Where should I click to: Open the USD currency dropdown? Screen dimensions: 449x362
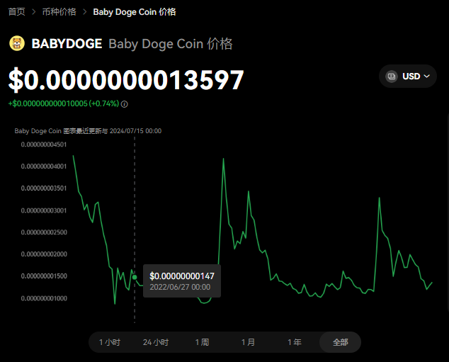click(408, 76)
